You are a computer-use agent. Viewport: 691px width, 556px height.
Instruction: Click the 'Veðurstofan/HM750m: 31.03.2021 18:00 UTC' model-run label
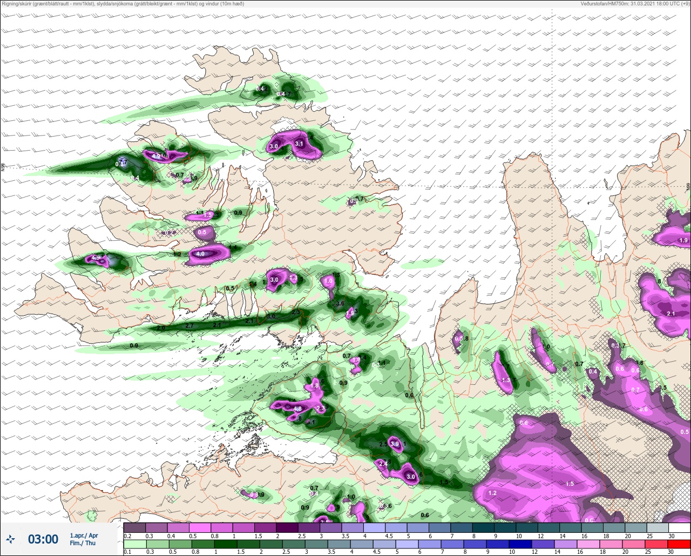click(631, 4)
